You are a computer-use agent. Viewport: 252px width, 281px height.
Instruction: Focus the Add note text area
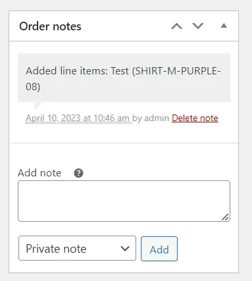(124, 201)
